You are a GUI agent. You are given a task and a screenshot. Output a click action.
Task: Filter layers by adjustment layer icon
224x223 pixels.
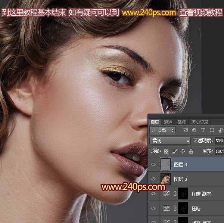194,130
